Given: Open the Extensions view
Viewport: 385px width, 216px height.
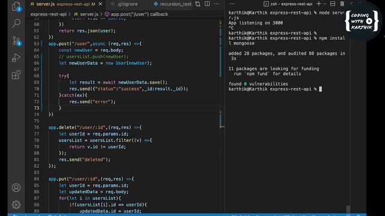Looking at the screenshot, I should pyautogui.click(x=16, y=75).
